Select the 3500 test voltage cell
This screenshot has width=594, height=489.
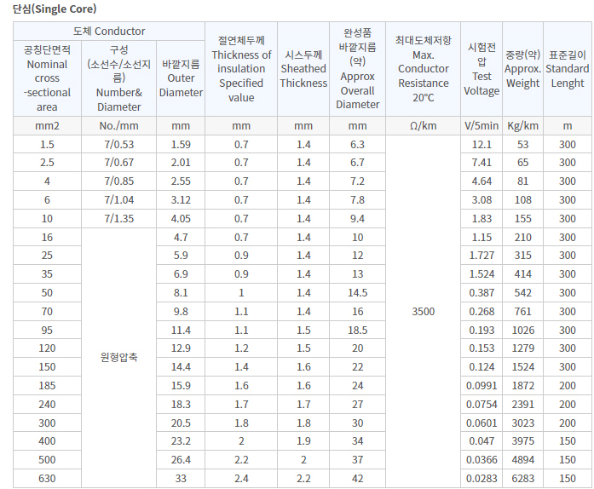click(x=423, y=312)
